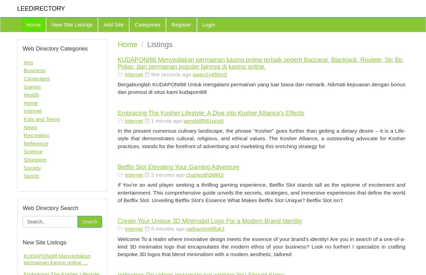426x275 pixels.
Task: Open the Betflix Slot article
Action: tap(178, 167)
